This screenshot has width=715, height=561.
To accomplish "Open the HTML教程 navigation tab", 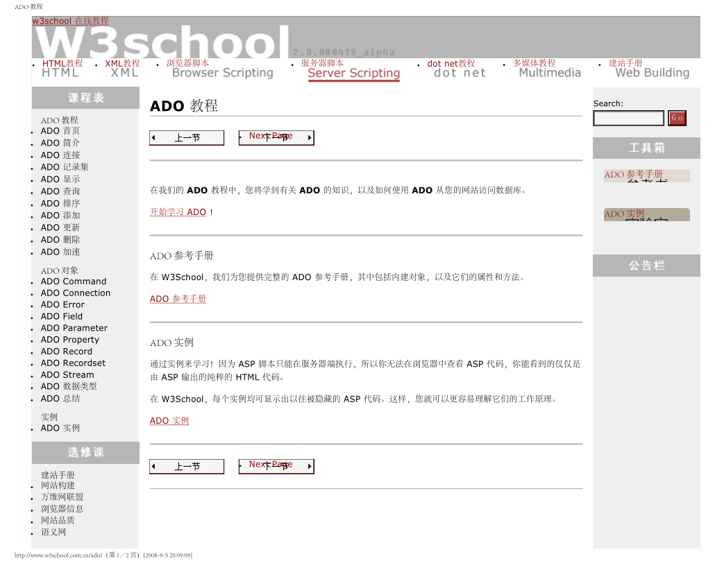I will pos(62,68).
